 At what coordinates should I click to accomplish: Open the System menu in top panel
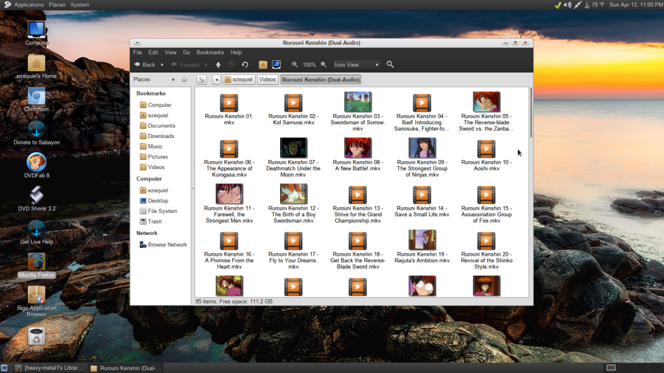(80, 5)
